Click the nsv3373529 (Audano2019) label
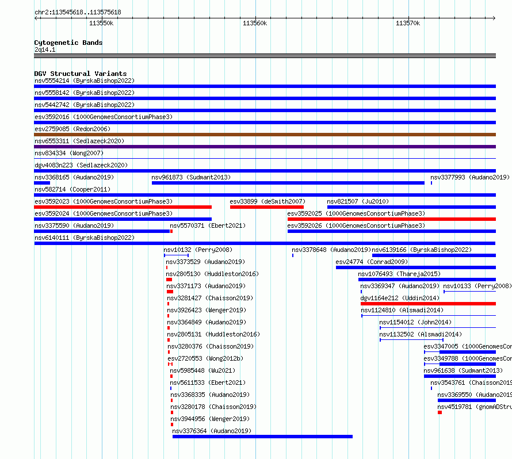 pyautogui.click(x=205, y=262)
